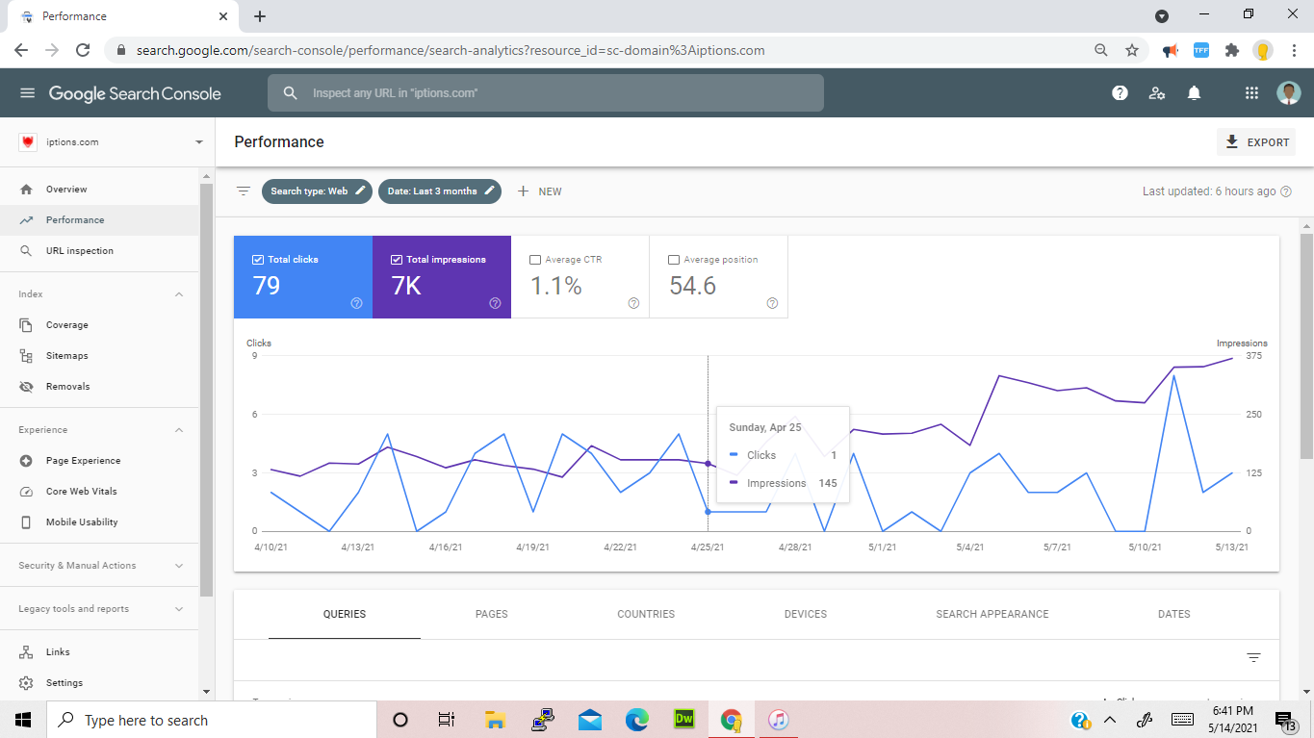Screen dimensions: 1314x738
Task: Open the Google apps grid icon
Action: [x=1251, y=93]
